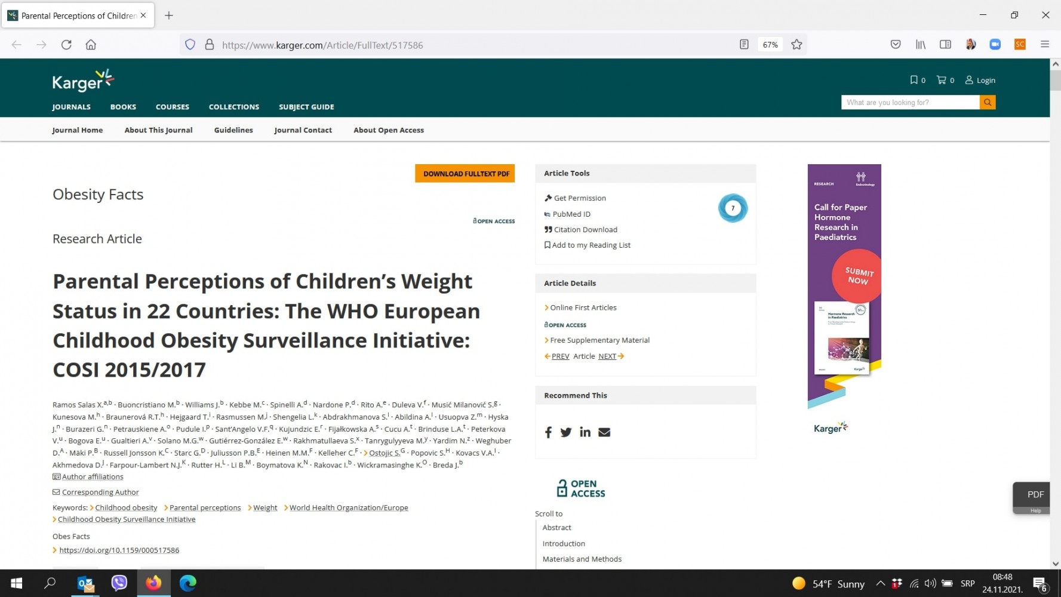
Task: Open the Author affiliations link
Action: (93, 477)
